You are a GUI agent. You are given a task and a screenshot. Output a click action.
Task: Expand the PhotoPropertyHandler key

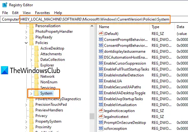point(26,32)
